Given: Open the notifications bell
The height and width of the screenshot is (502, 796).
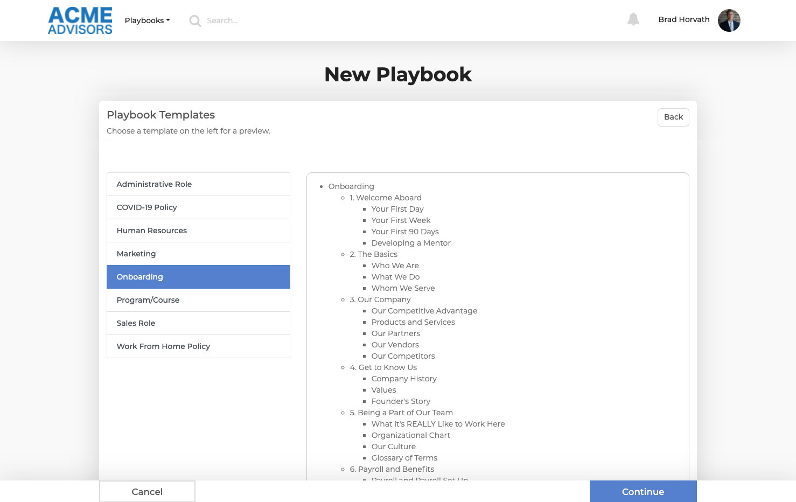Looking at the screenshot, I should 633,19.
